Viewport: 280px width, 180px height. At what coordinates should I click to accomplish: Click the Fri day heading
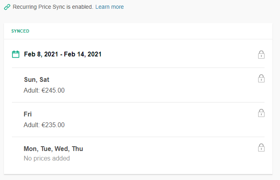(28, 114)
